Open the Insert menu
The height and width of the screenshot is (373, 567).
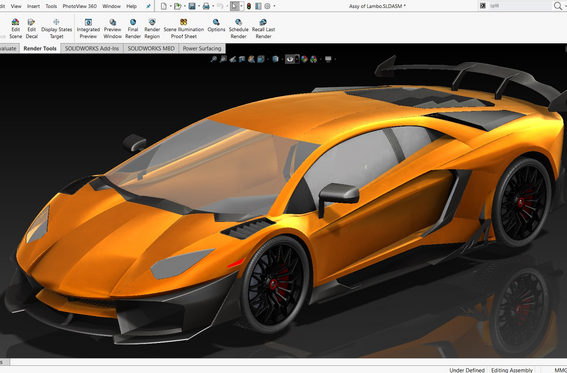(x=34, y=6)
